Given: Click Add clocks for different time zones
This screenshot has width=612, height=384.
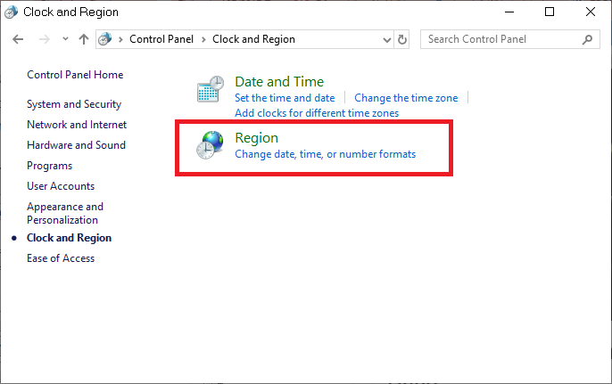Looking at the screenshot, I should (x=317, y=113).
